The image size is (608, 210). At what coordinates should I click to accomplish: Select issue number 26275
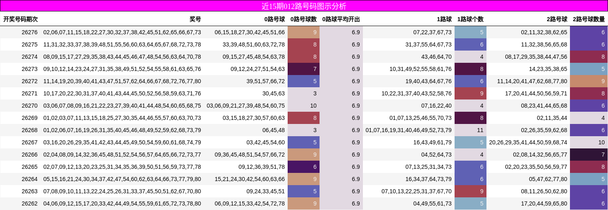pyautogui.click(x=29, y=44)
